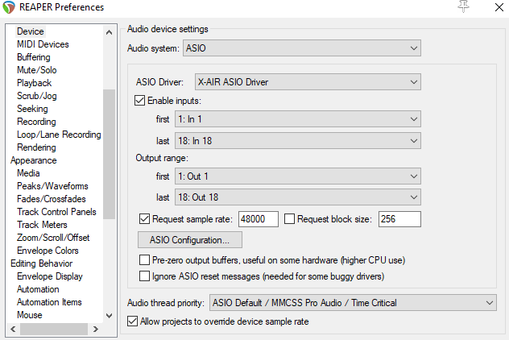Screen dimensions: 509x340
Task: Open Track Control Panels preferences
Action: coord(56,212)
